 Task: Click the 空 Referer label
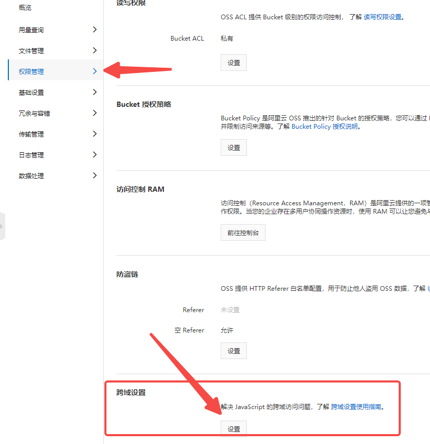click(x=189, y=330)
